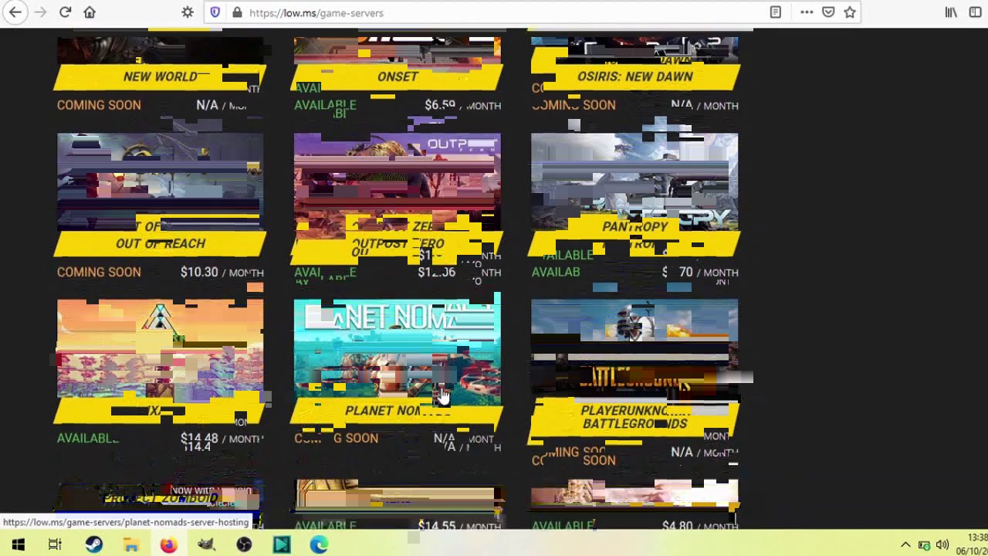Switch to Firefox on the taskbar
The image size is (988, 556).
pos(169,544)
